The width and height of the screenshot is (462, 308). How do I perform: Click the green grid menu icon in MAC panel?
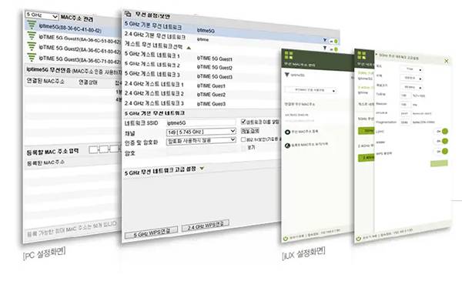point(289,56)
